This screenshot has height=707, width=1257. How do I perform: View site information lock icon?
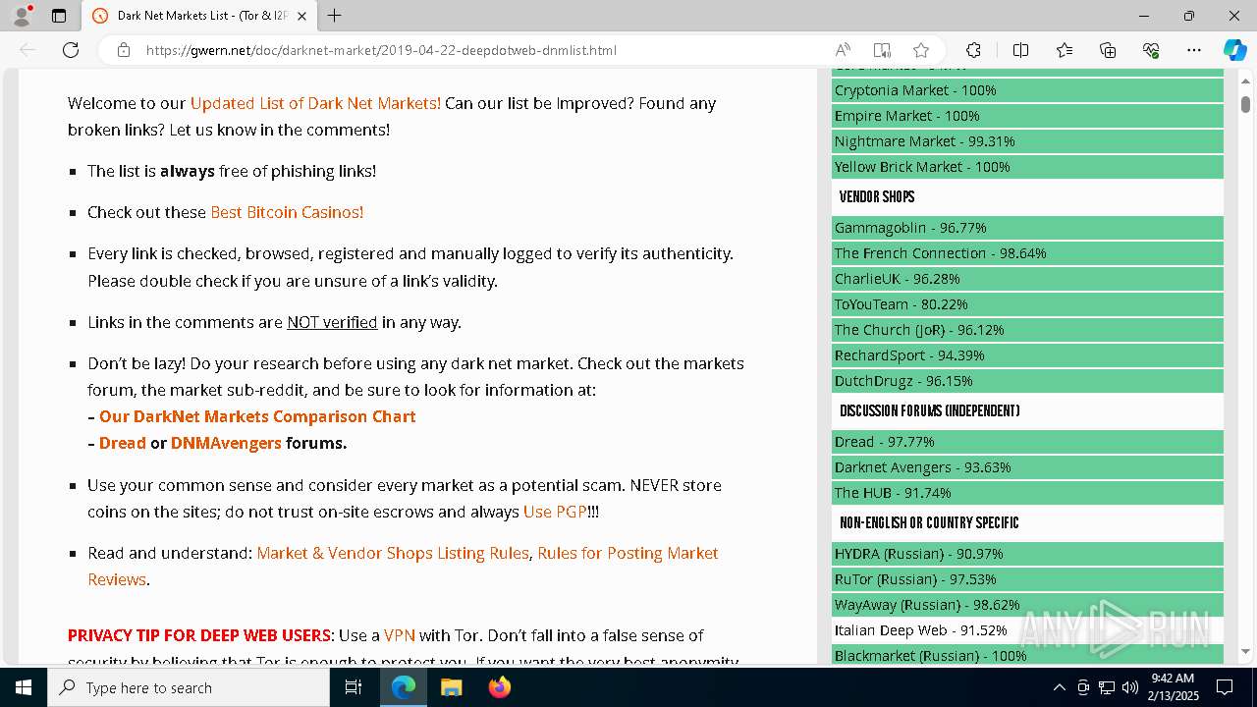pyautogui.click(x=124, y=50)
